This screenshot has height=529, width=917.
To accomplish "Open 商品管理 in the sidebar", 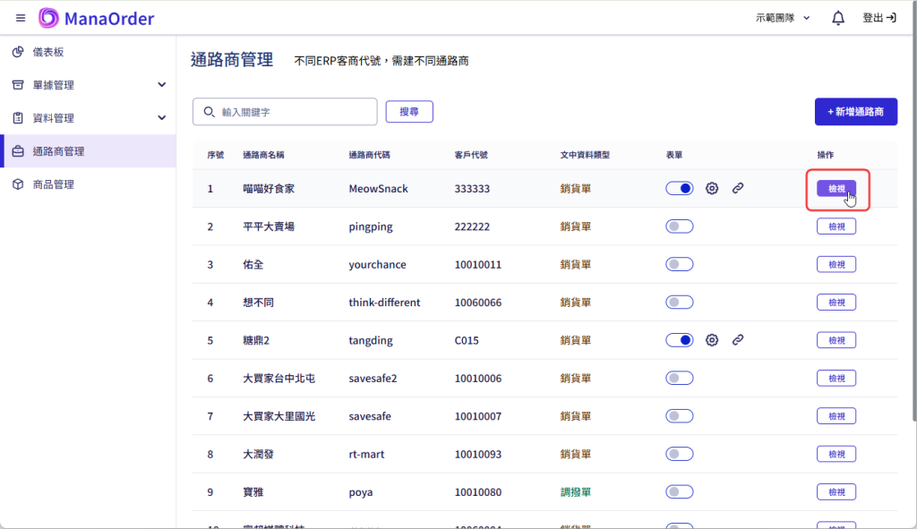I will click(x=53, y=184).
